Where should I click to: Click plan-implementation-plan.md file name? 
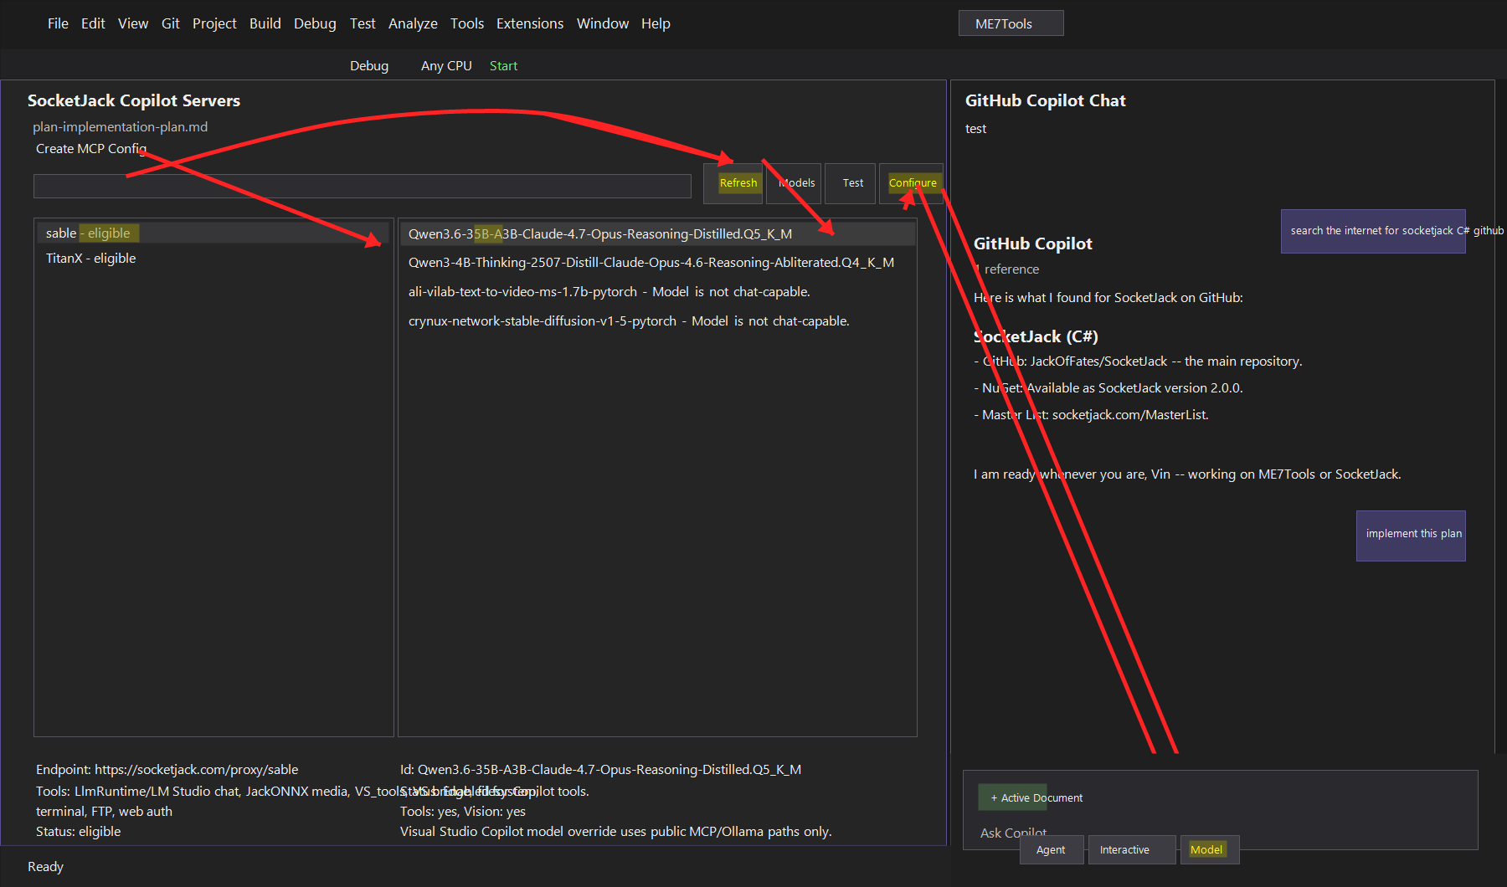120,126
